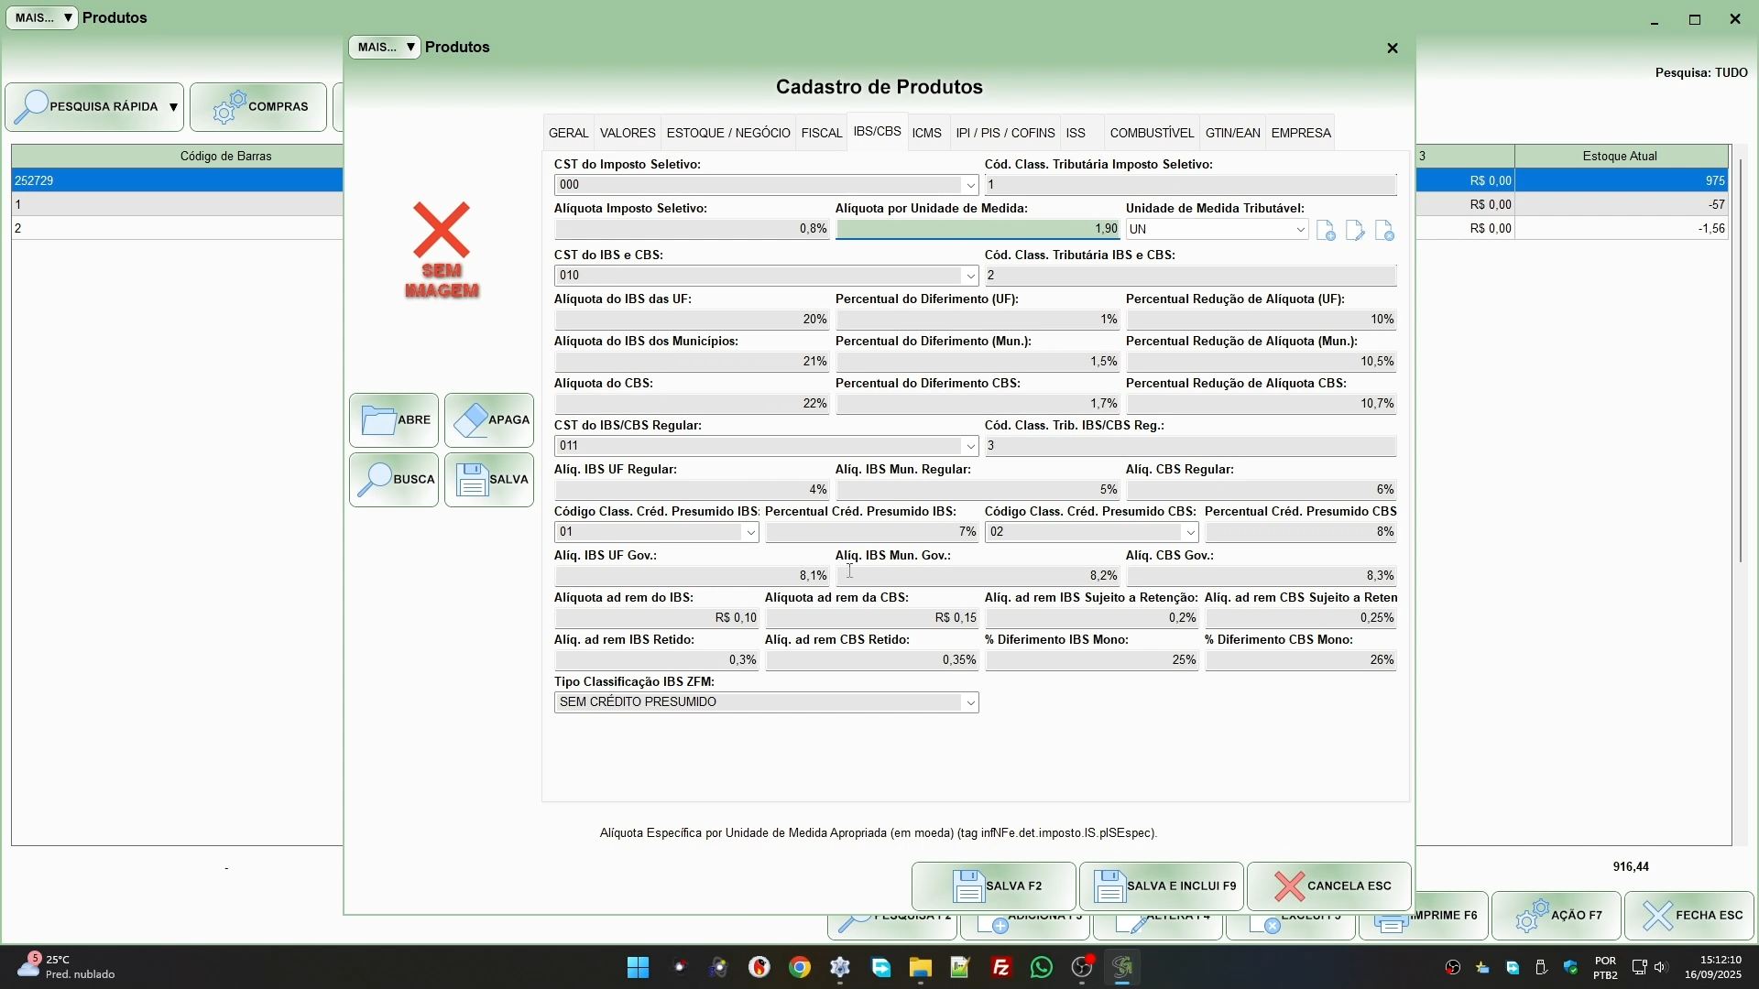Click APAGA eraser image button
This screenshot has width=1759, height=989.
coord(489,420)
